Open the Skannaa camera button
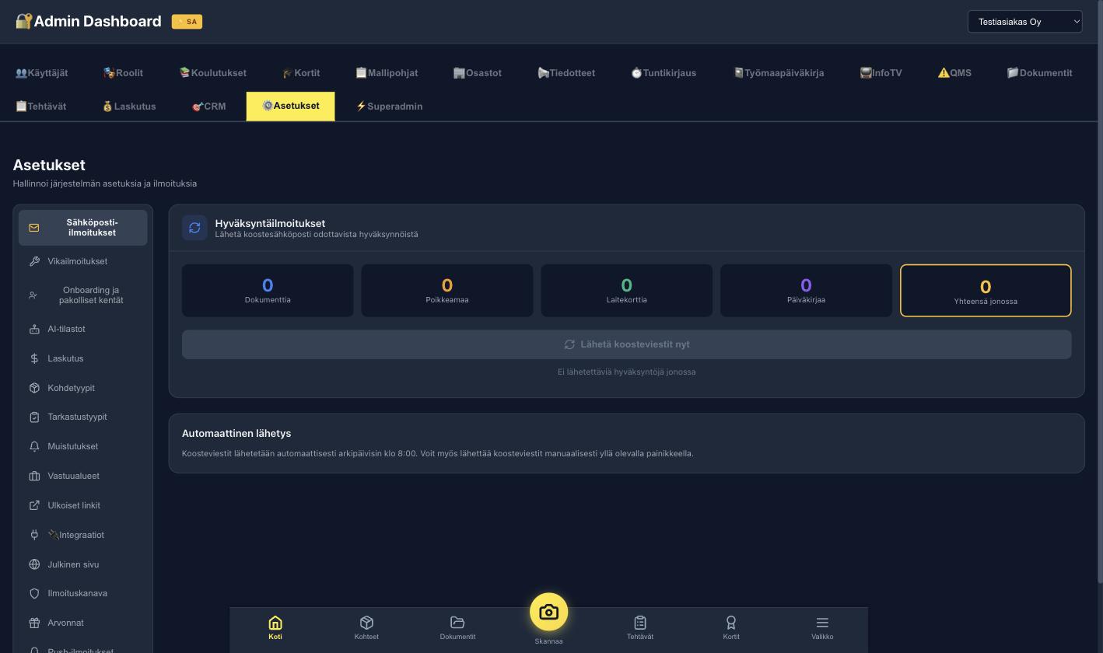The height and width of the screenshot is (653, 1103). coord(548,613)
